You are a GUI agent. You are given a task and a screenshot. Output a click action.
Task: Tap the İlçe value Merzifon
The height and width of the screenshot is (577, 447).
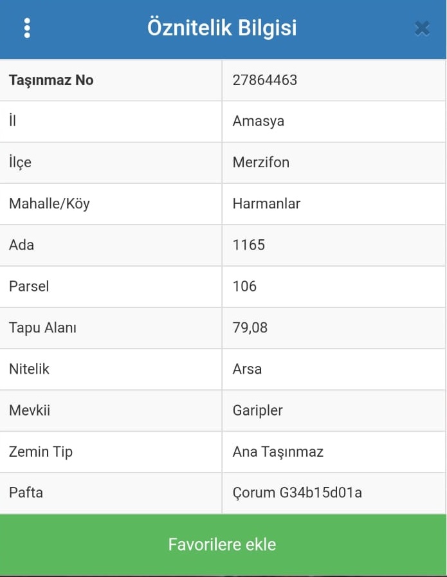[261, 163]
